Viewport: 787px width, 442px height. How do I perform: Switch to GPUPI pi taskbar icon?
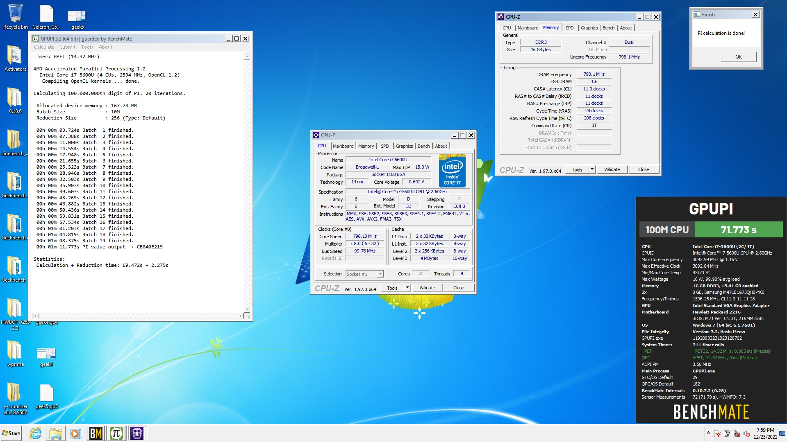116,433
